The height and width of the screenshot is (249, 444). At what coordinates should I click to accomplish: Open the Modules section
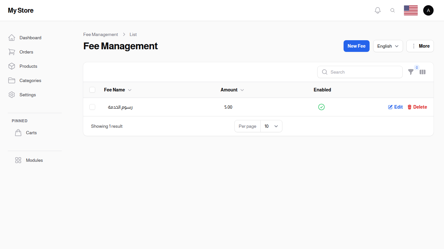tap(34, 160)
